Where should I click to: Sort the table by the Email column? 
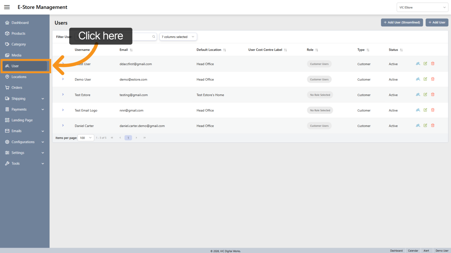131,50
